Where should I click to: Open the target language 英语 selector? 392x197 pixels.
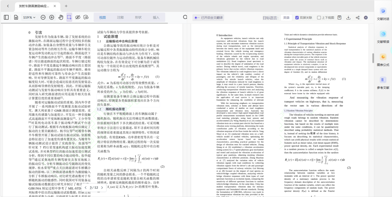286,18
